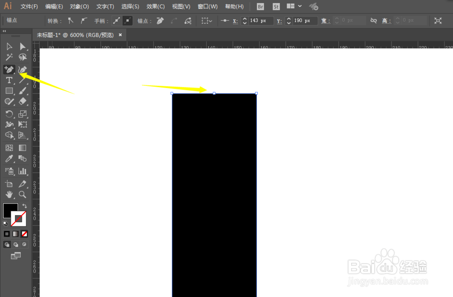Hide handles for multiple selected anchors
The height and width of the screenshot is (297, 453).
[127, 20]
